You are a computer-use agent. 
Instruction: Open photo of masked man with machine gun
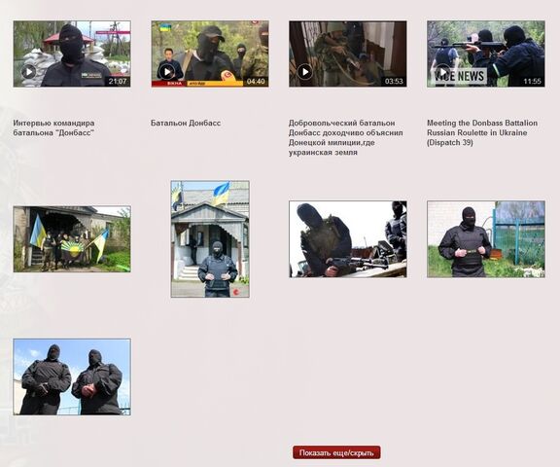pos(348,238)
